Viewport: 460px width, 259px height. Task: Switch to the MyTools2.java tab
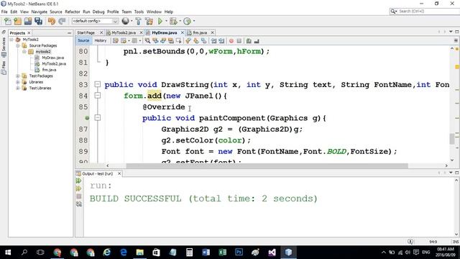[124, 32]
